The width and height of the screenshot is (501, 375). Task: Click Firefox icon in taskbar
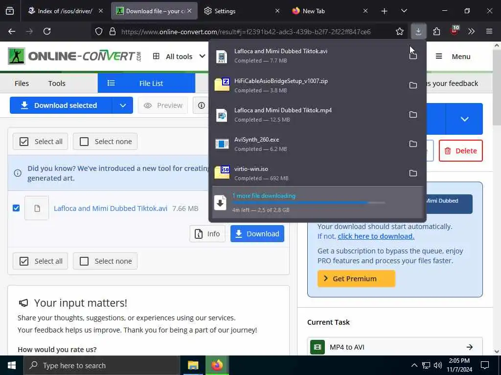pyautogui.click(x=217, y=365)
